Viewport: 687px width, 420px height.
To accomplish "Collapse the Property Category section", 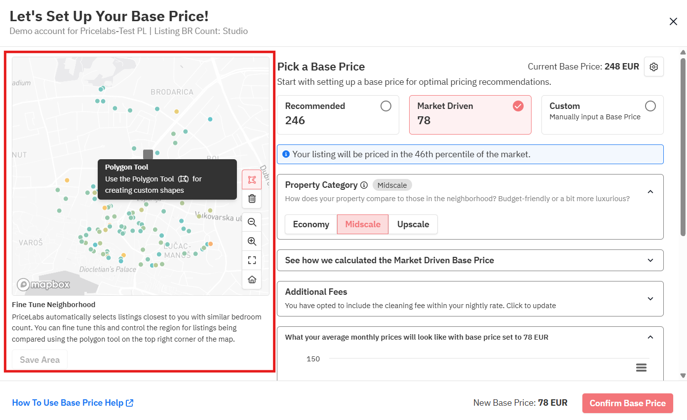I will [650, 192].
